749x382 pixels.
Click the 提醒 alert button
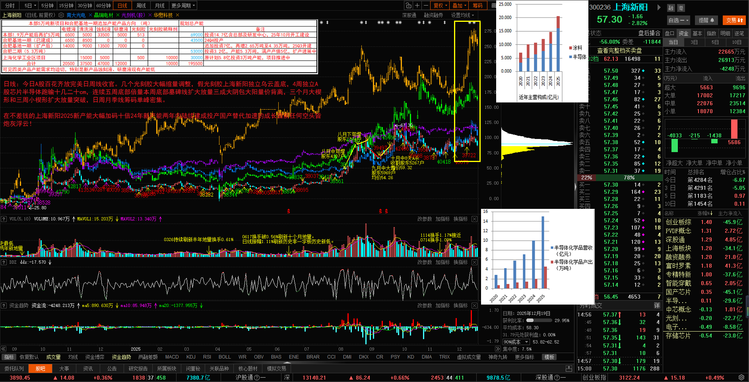(706, 20)
